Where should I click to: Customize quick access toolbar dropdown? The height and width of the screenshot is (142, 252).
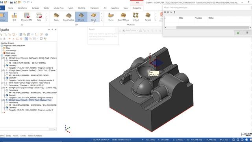click(x=31, y=2)
